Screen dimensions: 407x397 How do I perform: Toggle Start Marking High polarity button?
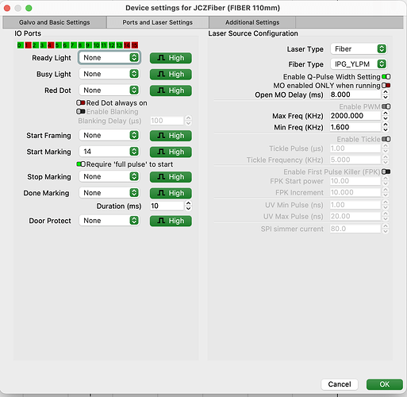click(x=171, y=152)
